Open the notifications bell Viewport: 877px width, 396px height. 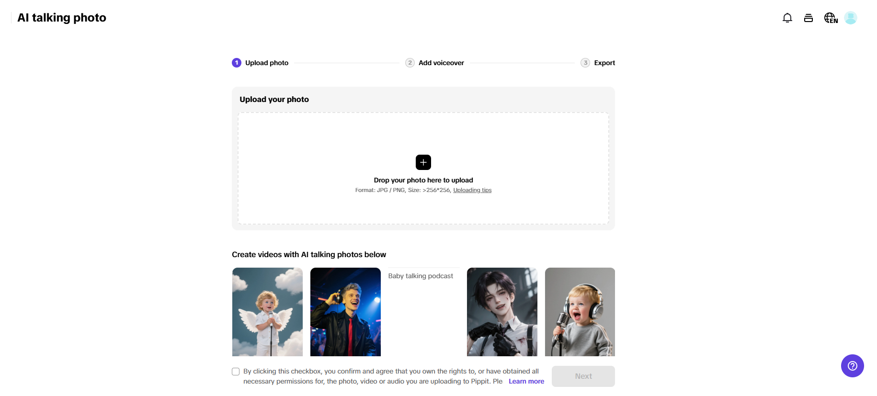tap(787, 18)
